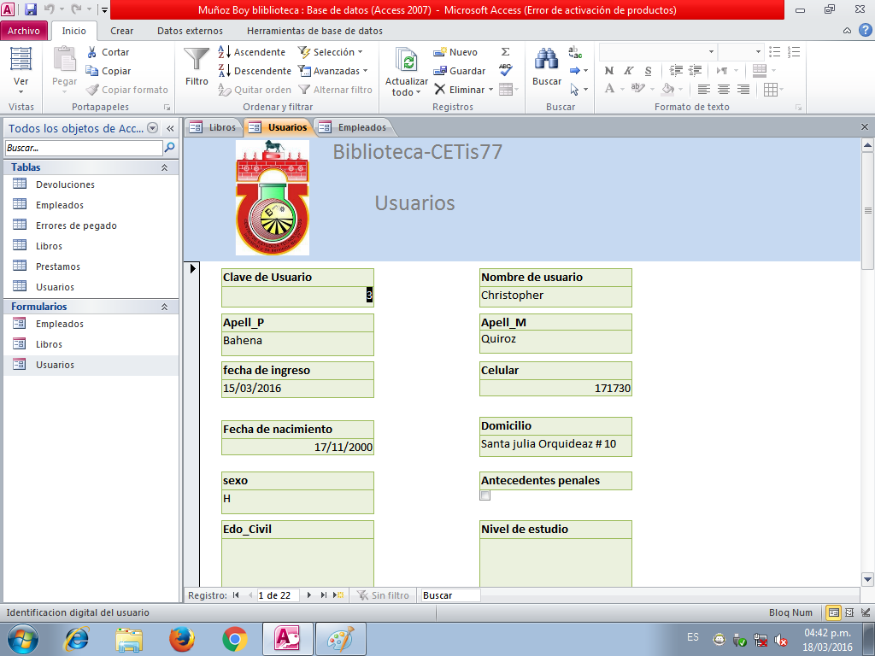Click the Copiar icon
875x656 pixels.
(92, 71)
